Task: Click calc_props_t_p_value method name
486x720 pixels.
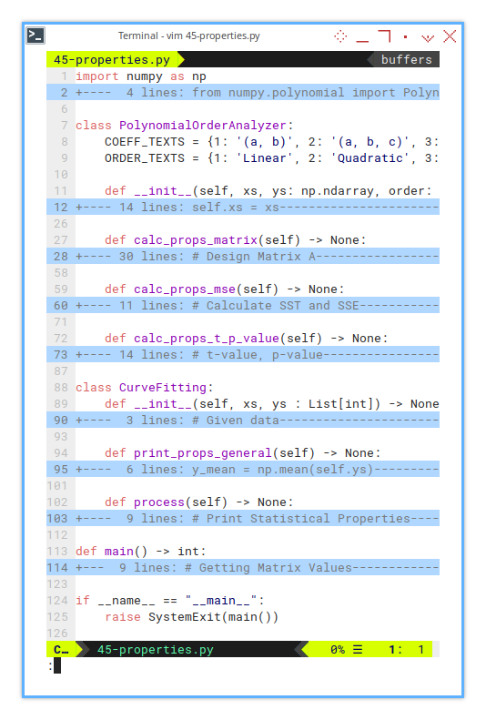Action: pyautogui.click(x=207, y=339)
